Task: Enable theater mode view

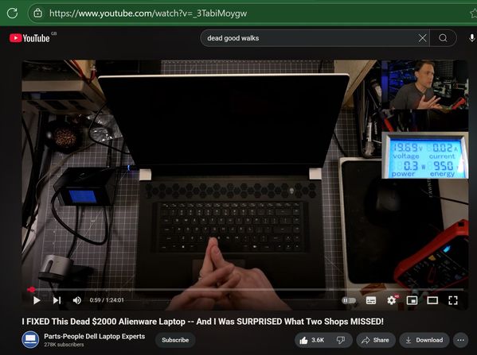Action: (x=432, y=300)
